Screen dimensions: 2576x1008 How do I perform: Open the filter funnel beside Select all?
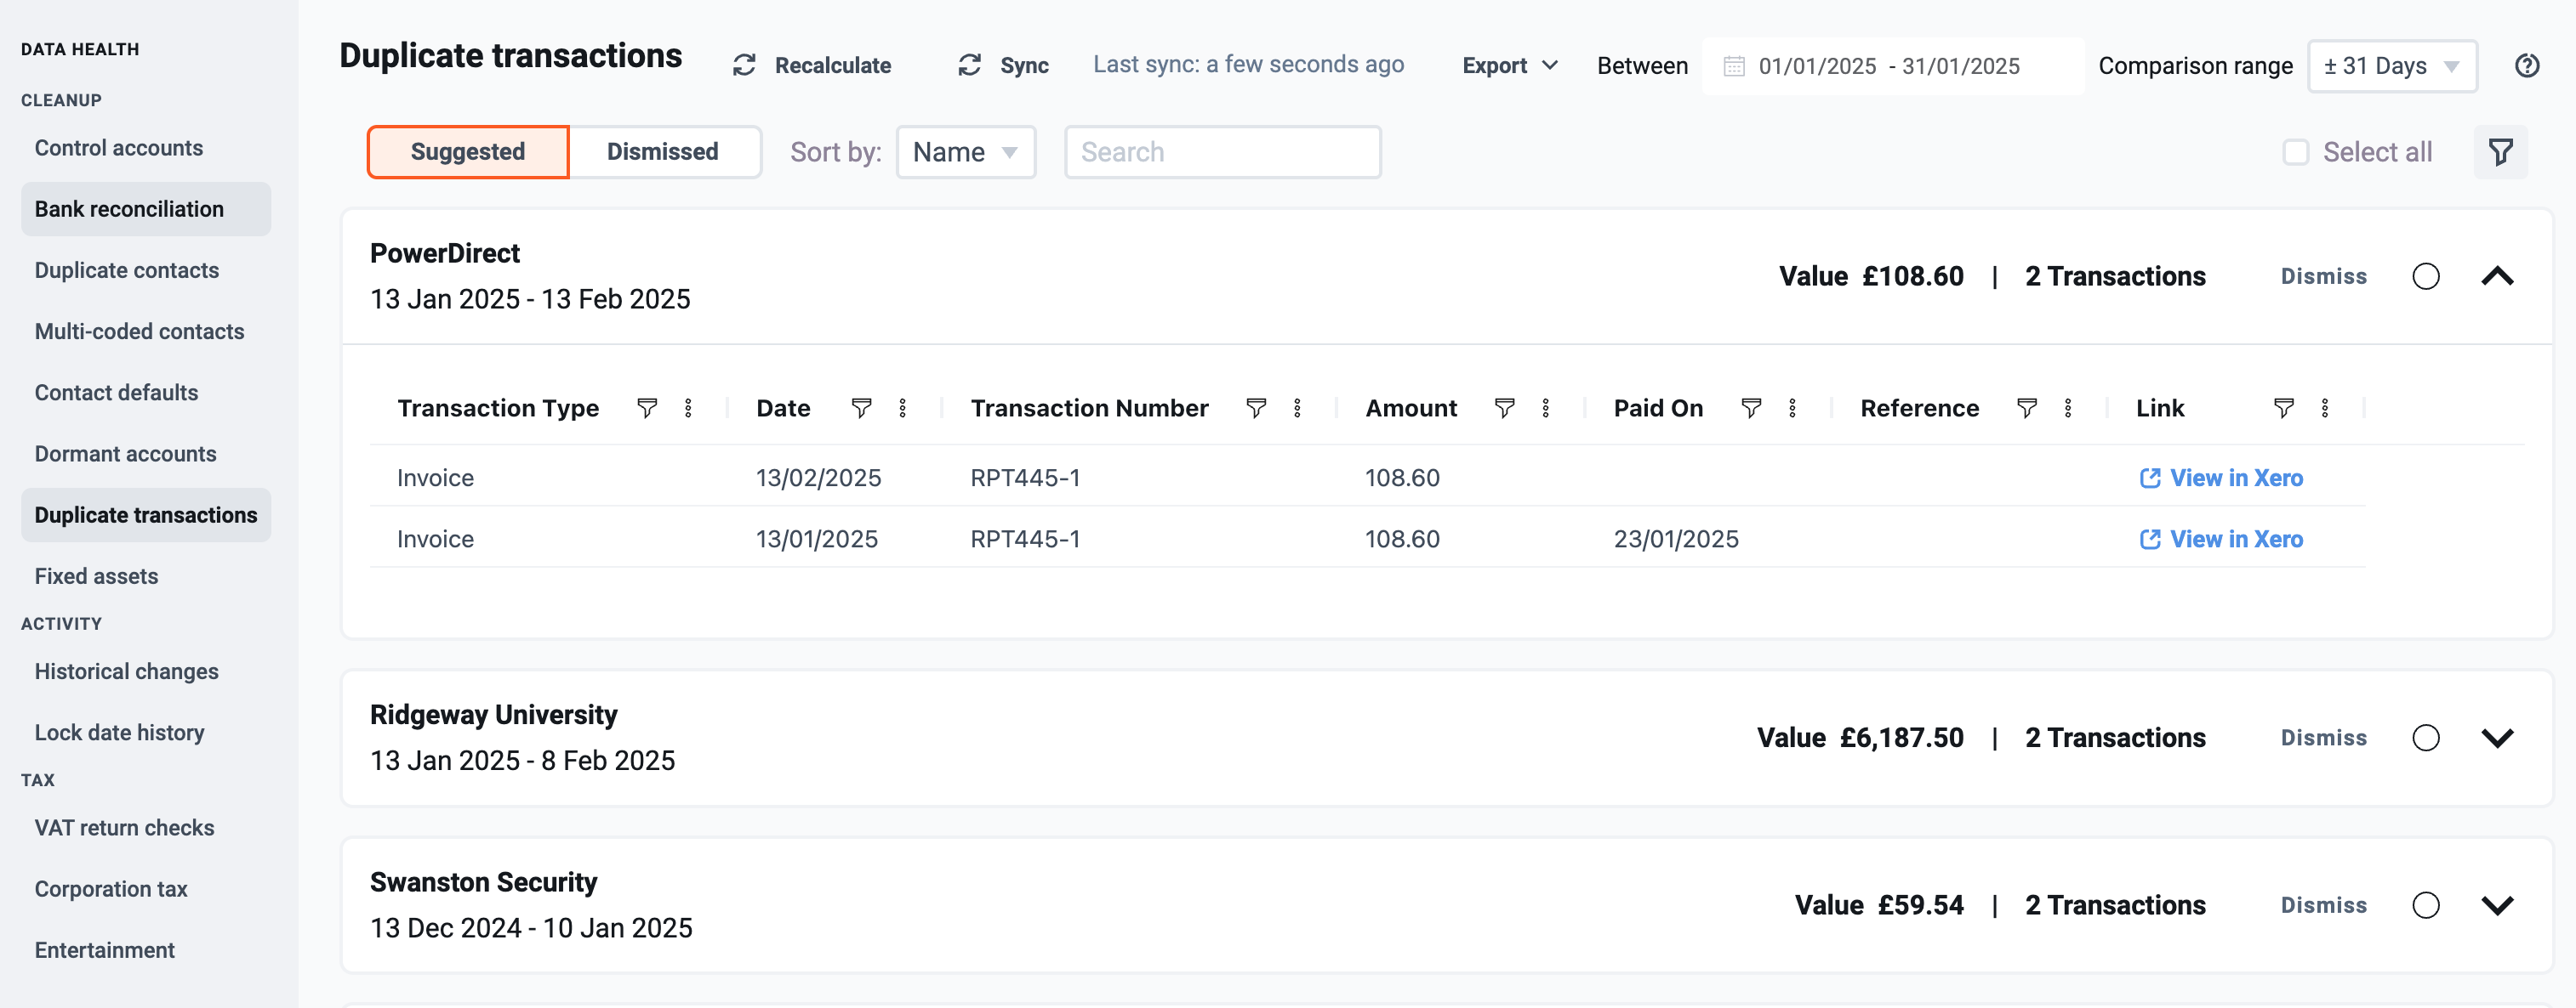[2500, 152]
